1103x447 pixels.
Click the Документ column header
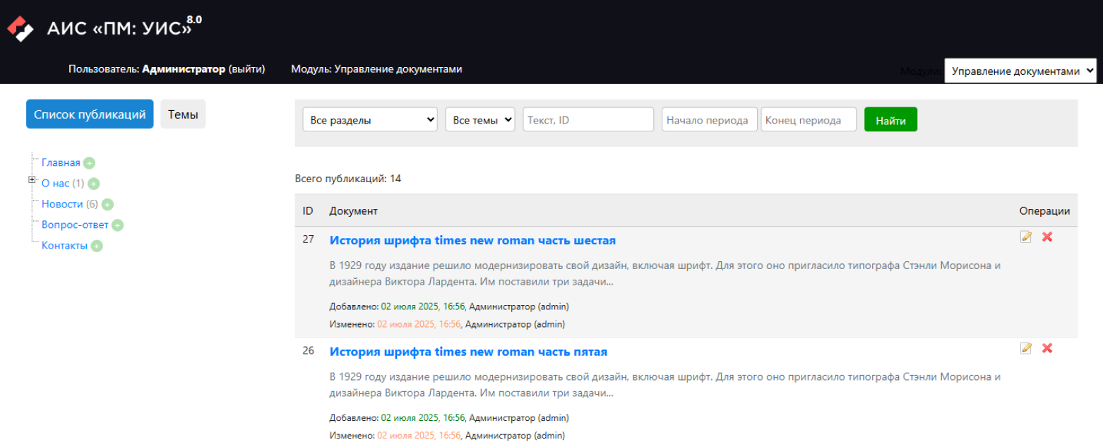point(353,211)
